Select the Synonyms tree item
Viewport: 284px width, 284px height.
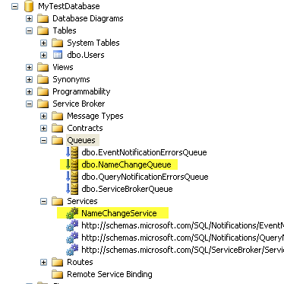71,79
